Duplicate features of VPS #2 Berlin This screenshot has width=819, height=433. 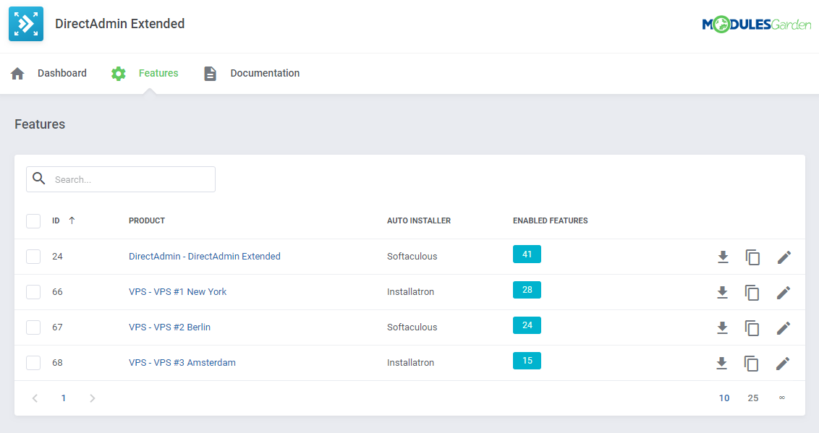point(752,327)
